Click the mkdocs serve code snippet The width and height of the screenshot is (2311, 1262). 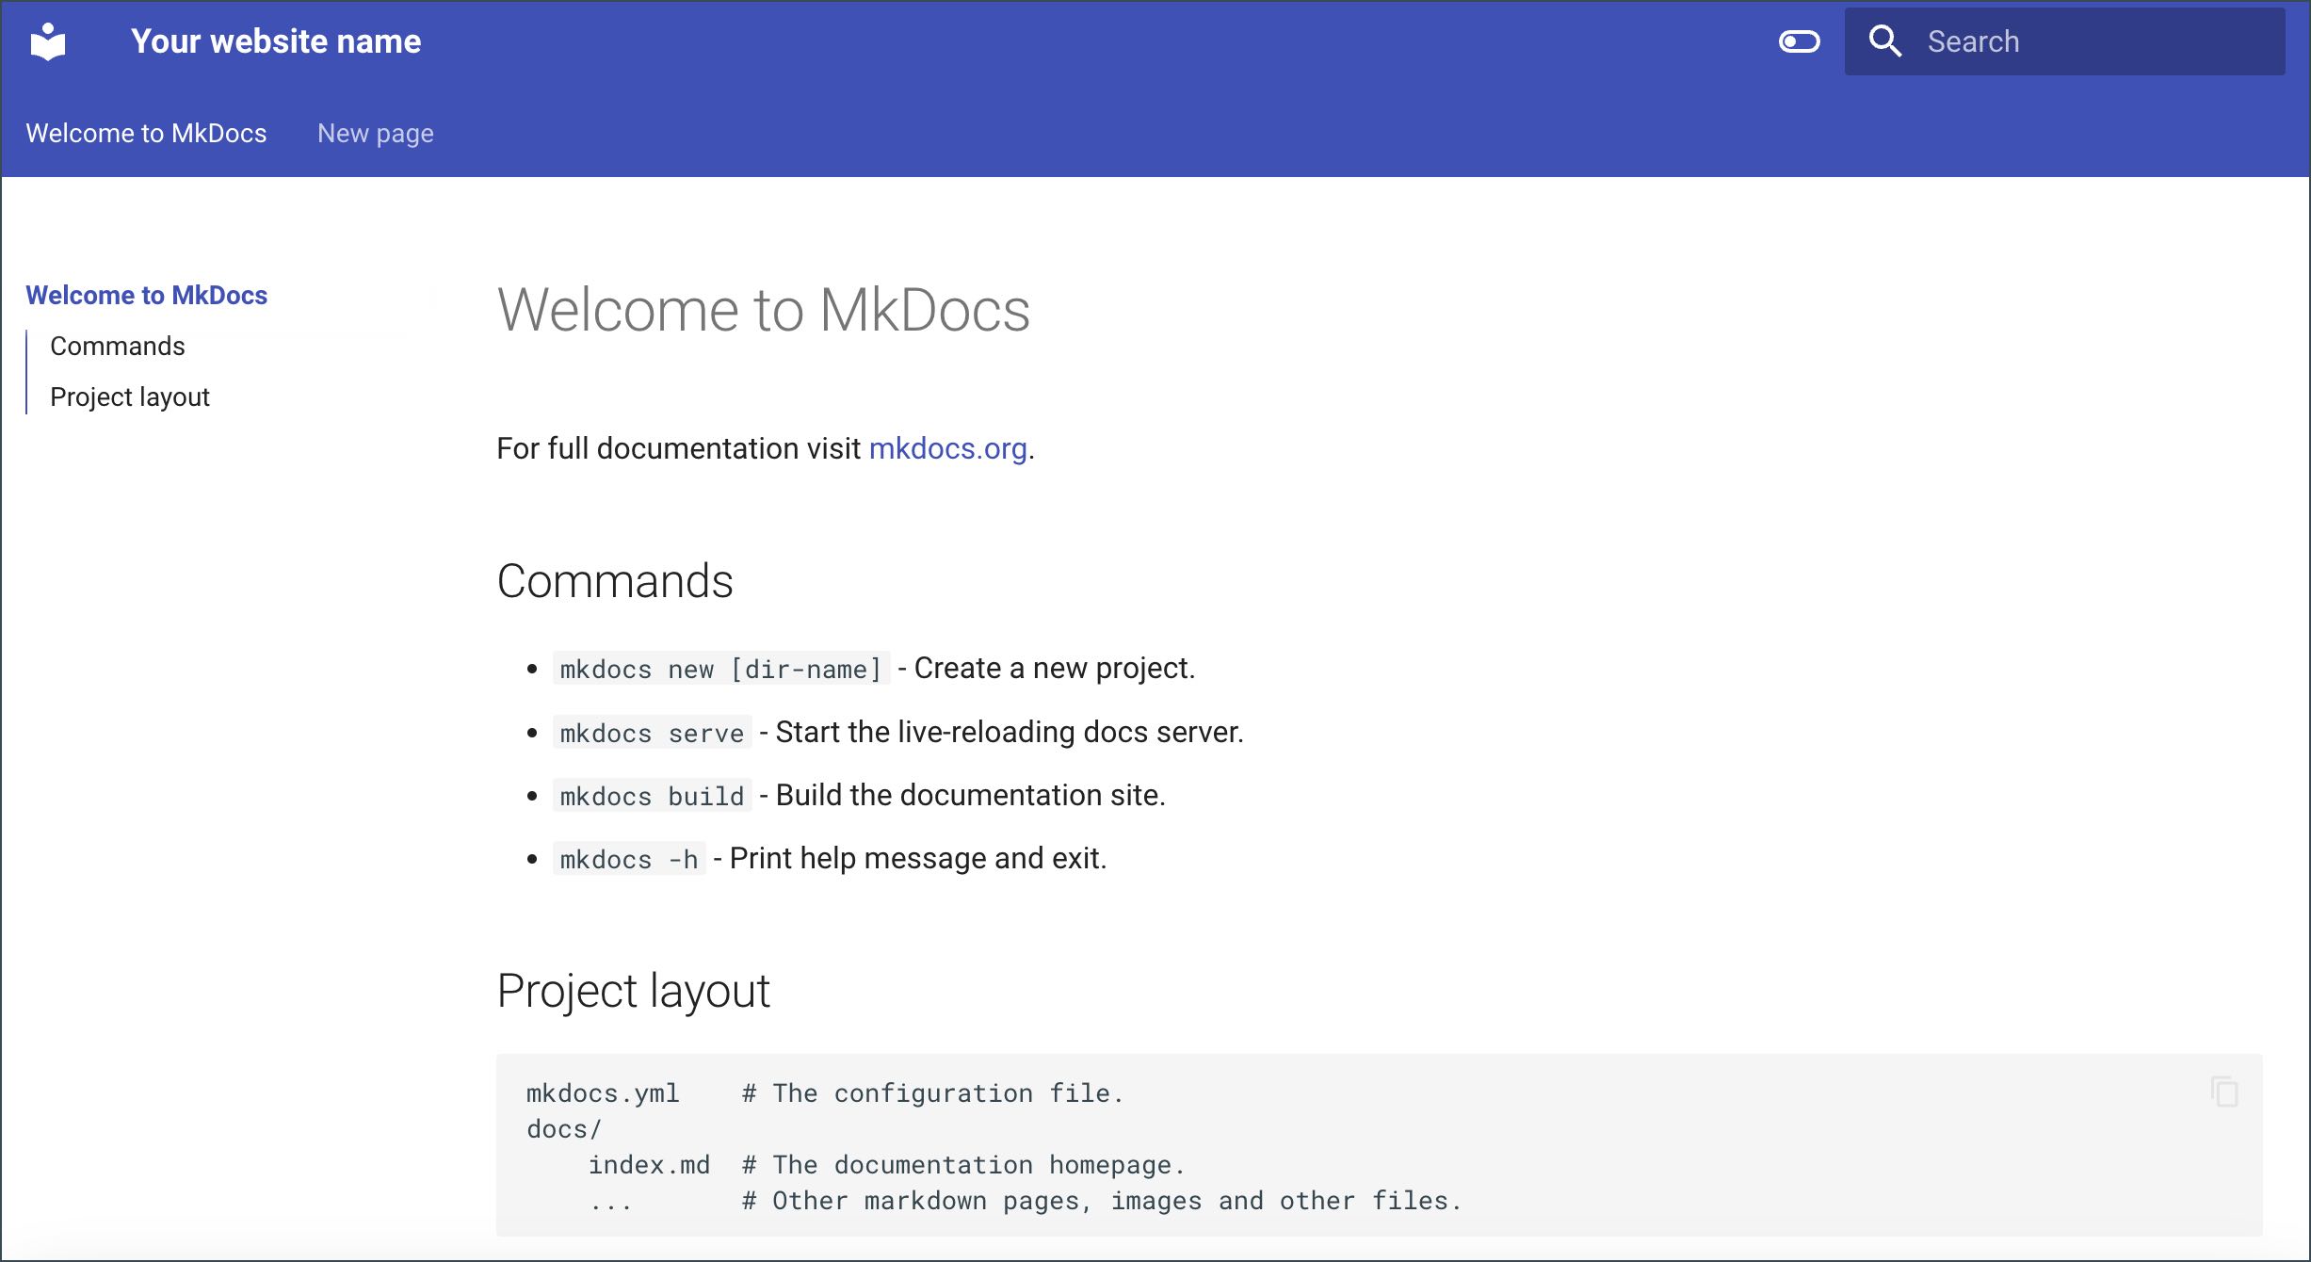pyautogui.click(x=652, y=733)
